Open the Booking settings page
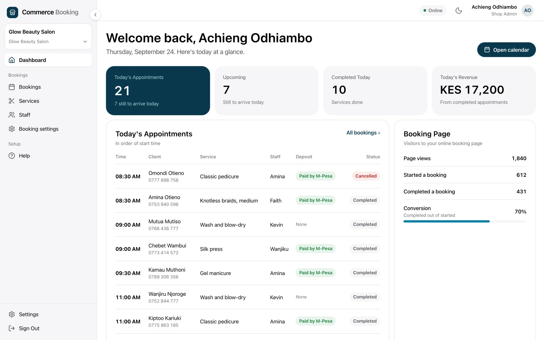The width and height of the screenshot is (545, 340). pos(39,129)
